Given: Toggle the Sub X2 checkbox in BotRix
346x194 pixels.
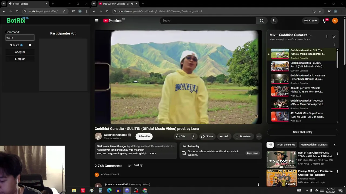Looking at the screenshot, I should point(30,45).
